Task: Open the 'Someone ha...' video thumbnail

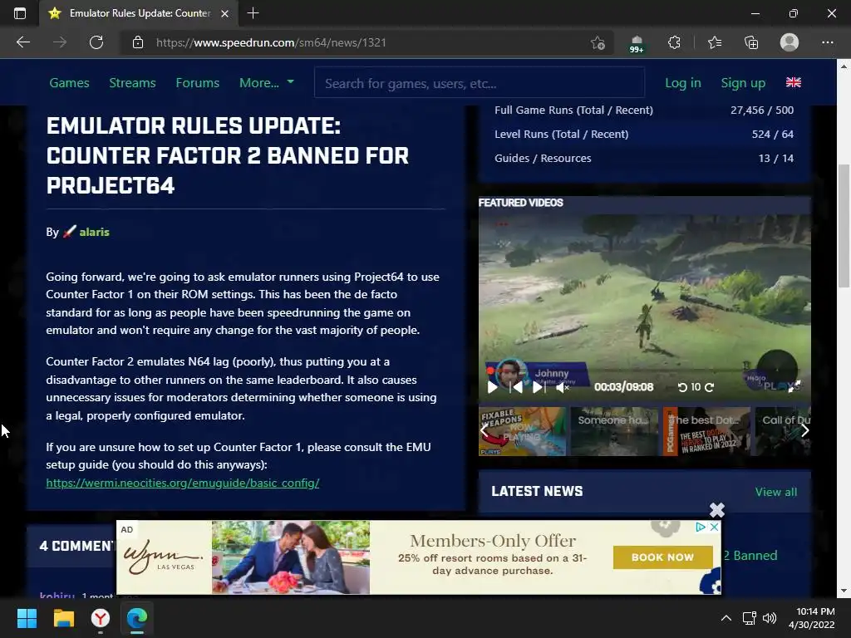Action: point(614,431)
